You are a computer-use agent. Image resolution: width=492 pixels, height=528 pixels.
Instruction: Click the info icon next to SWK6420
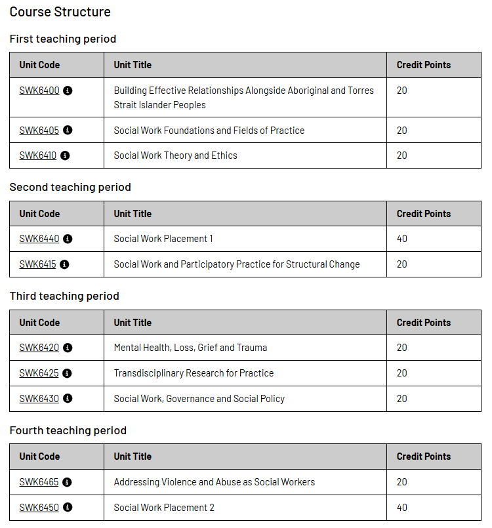click(x=68, y=348)
